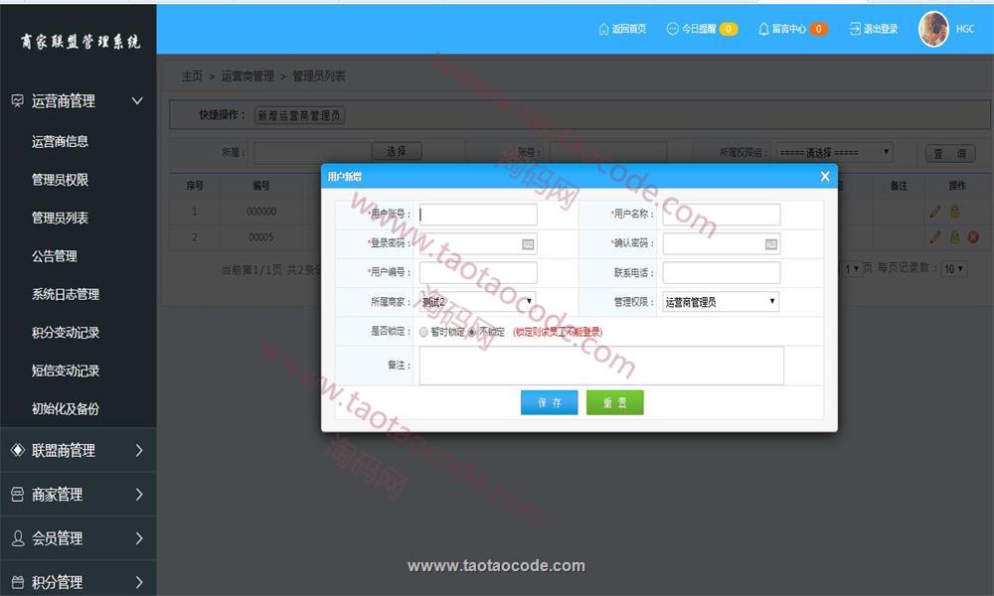994x596 pixels.
Task: Open the 今日提醒 chat bubble icon
Action: [672, 29]
